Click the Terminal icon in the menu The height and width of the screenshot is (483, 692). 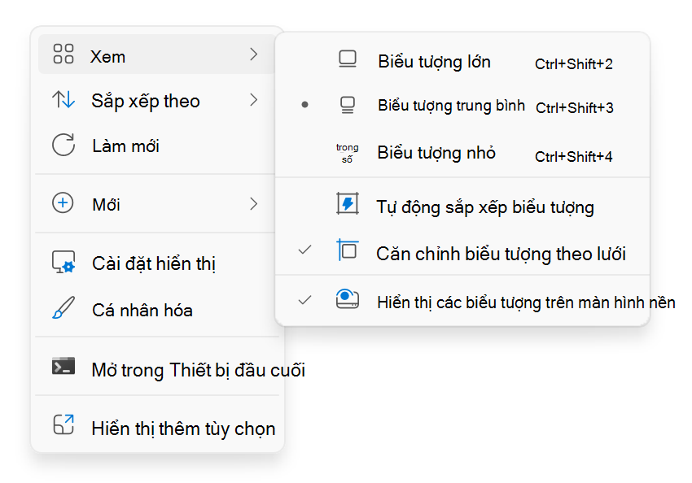point(64,366)
